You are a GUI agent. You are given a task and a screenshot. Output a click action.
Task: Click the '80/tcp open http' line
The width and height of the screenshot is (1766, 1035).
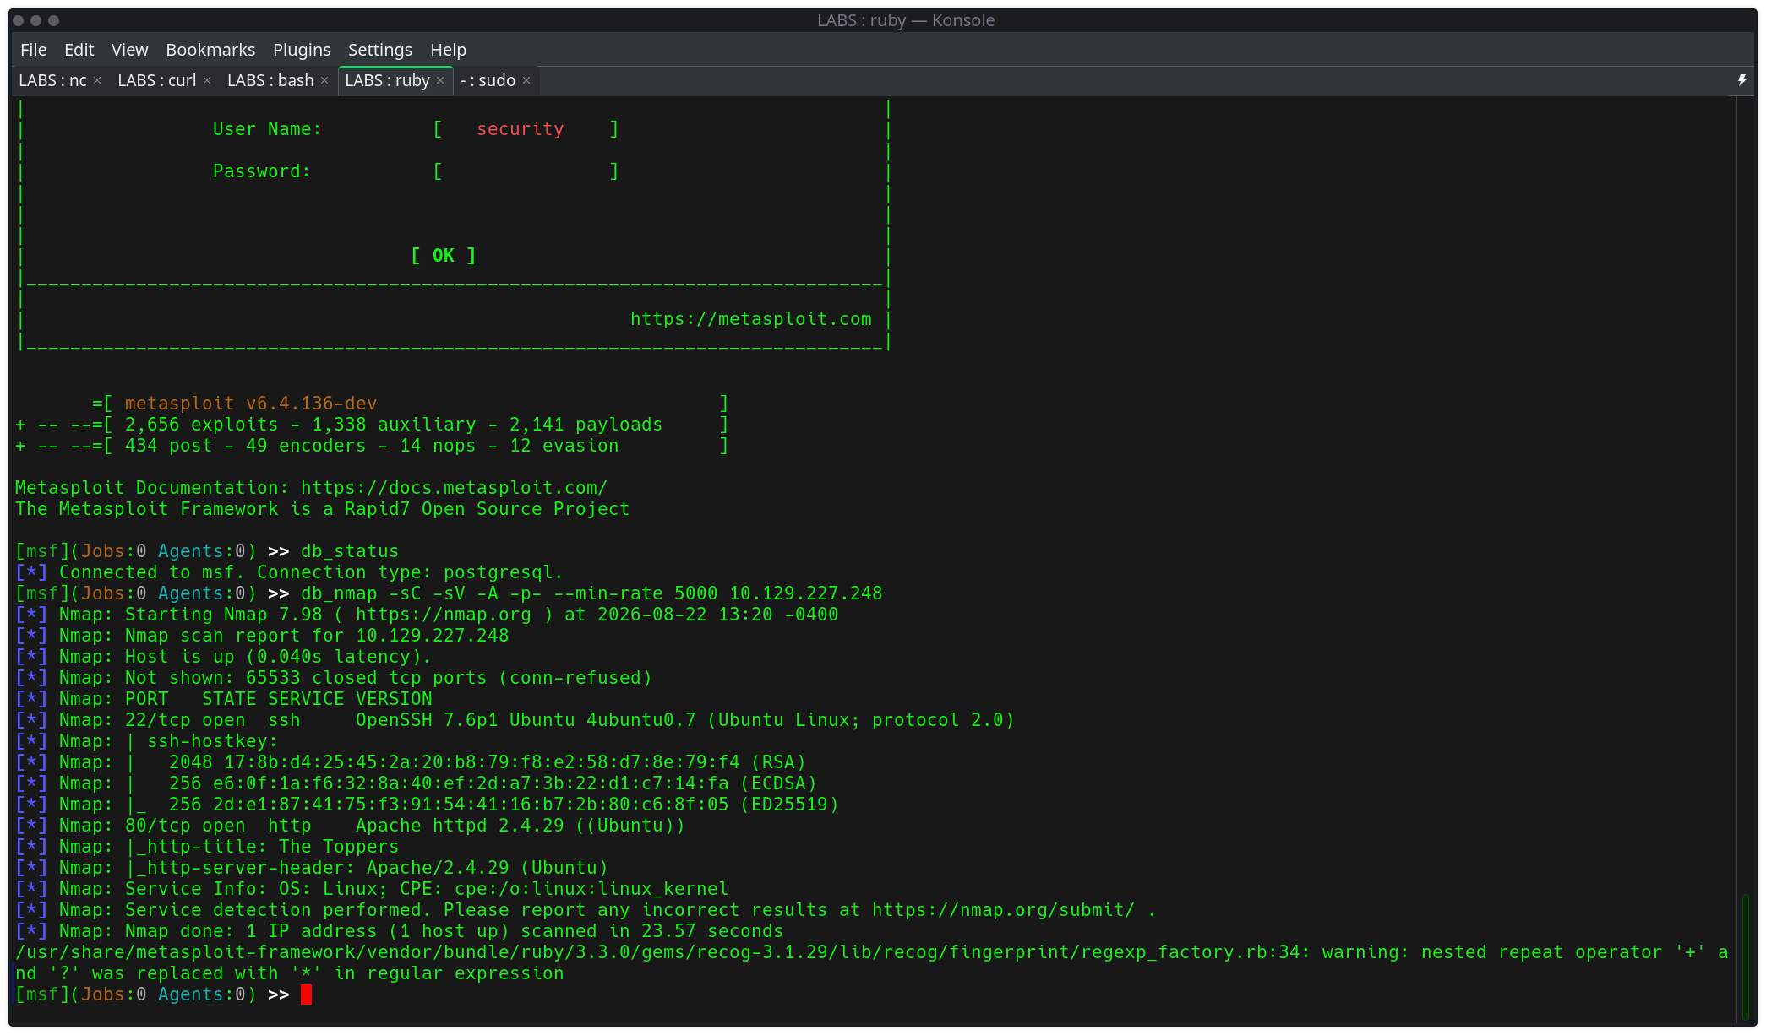(x=350, y=826)
